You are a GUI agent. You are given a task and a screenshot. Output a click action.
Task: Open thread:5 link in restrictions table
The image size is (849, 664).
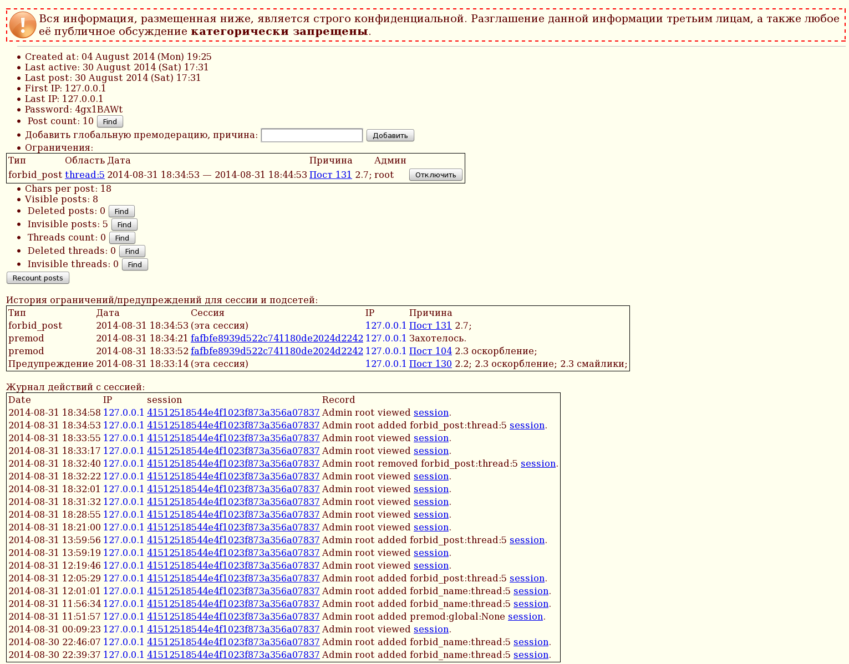coord(85,175)
